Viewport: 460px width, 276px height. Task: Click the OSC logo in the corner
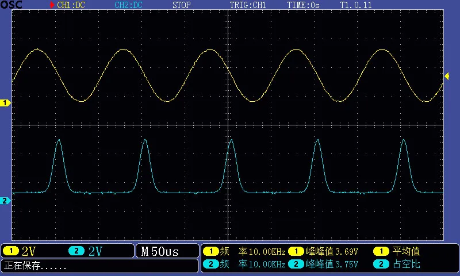tap(11, 5)
